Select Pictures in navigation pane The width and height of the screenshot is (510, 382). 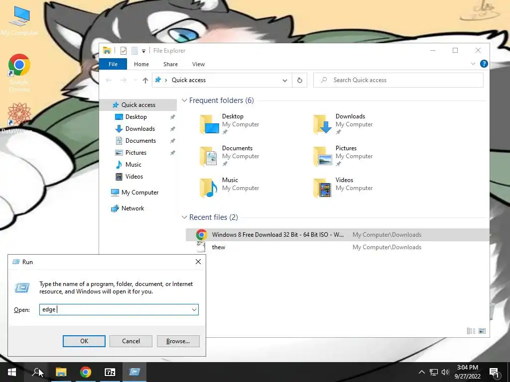[x=135, y=153]
